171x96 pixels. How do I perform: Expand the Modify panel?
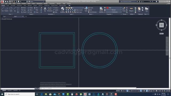32,14
